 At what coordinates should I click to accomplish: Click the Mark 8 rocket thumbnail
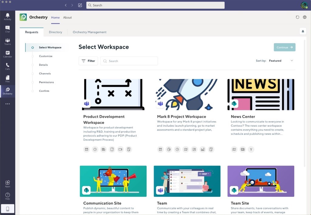click(187, 95)
